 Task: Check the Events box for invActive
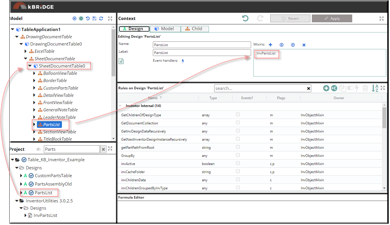(238, 163)
